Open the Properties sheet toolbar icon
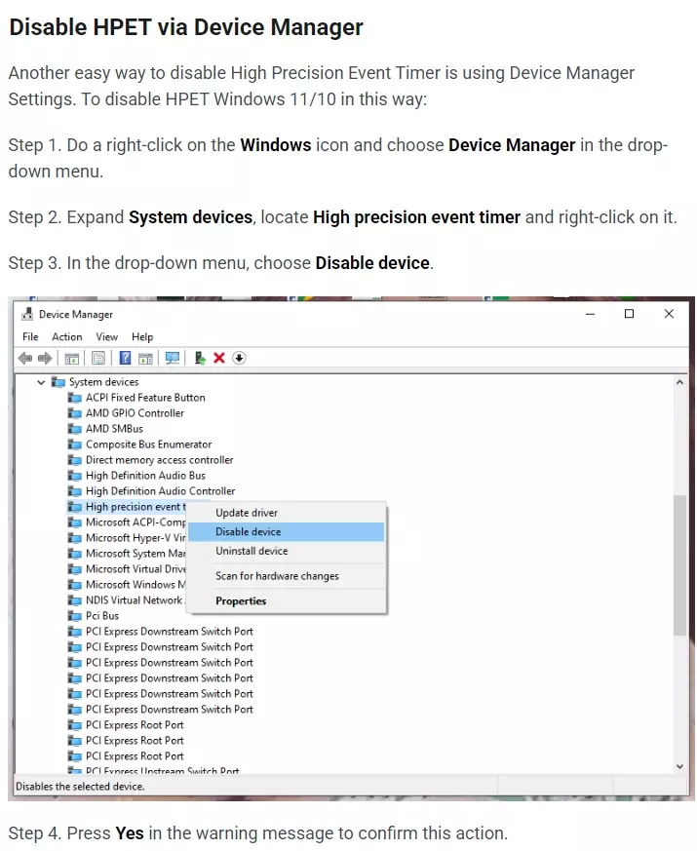The width and height of the screenshot is (697, 851). [98, 358]
